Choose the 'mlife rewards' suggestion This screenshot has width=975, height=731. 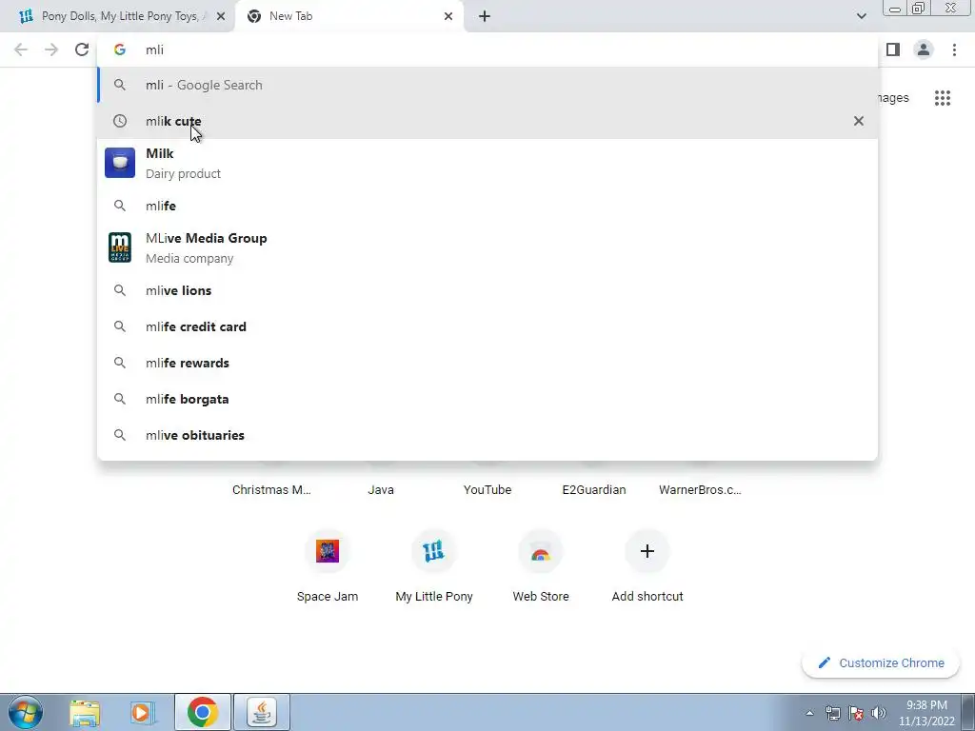tap(487, 363)
